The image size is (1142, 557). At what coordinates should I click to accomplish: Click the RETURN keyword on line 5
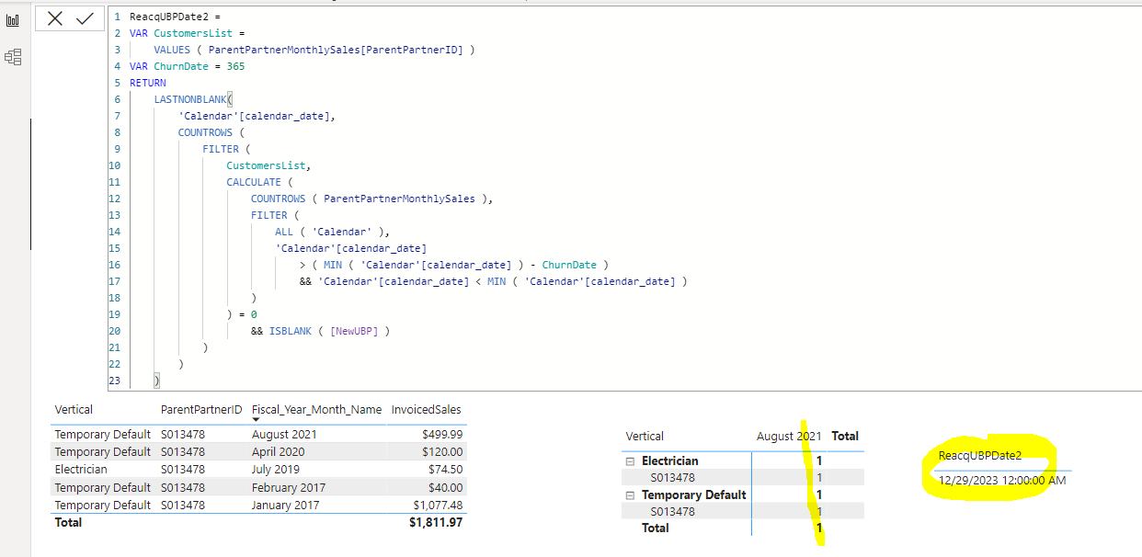click(148, 83)
